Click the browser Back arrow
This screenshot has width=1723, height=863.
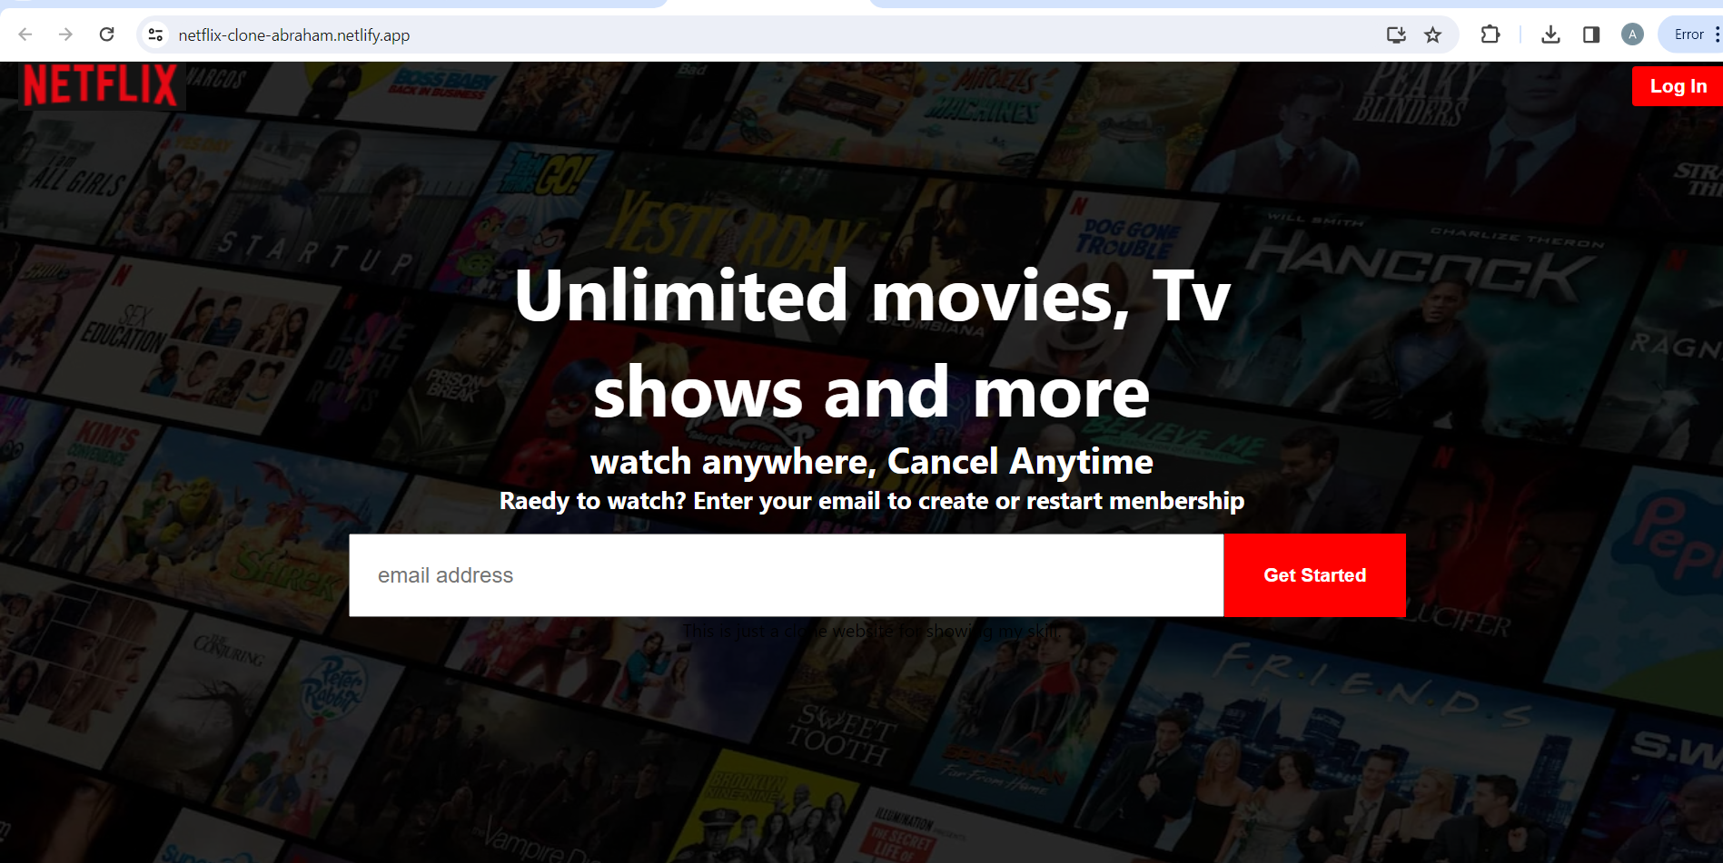click(25, 34)
